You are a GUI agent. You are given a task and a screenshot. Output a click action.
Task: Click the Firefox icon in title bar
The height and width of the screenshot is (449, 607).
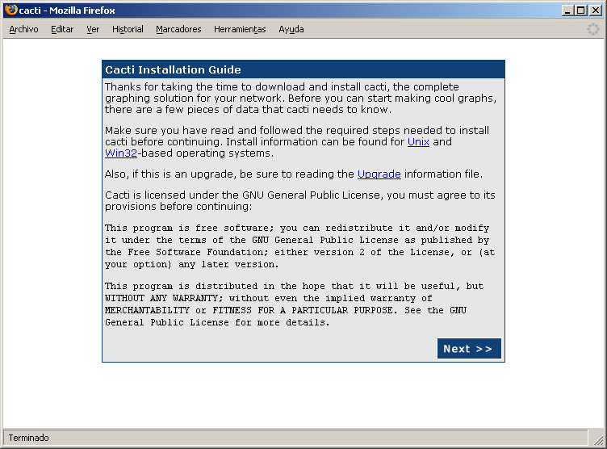(x=10, y=10)
